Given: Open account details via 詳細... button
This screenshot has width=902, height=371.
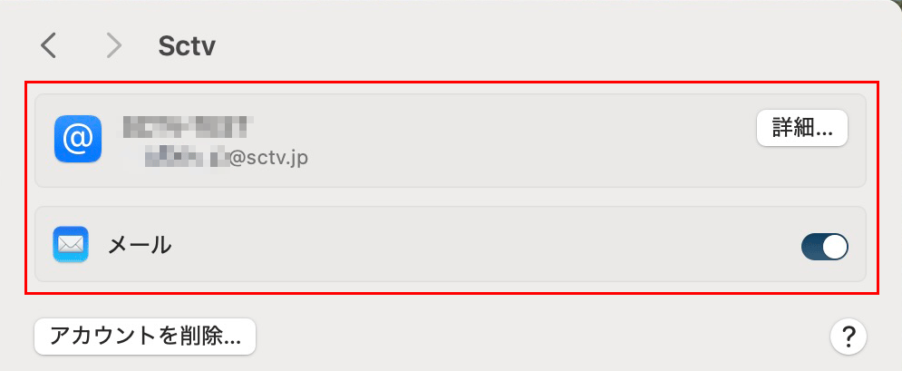Looking at the screenshot, I should click(802, 128).
